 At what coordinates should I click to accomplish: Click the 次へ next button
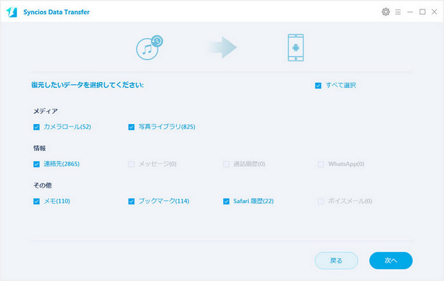click(391, 260)
